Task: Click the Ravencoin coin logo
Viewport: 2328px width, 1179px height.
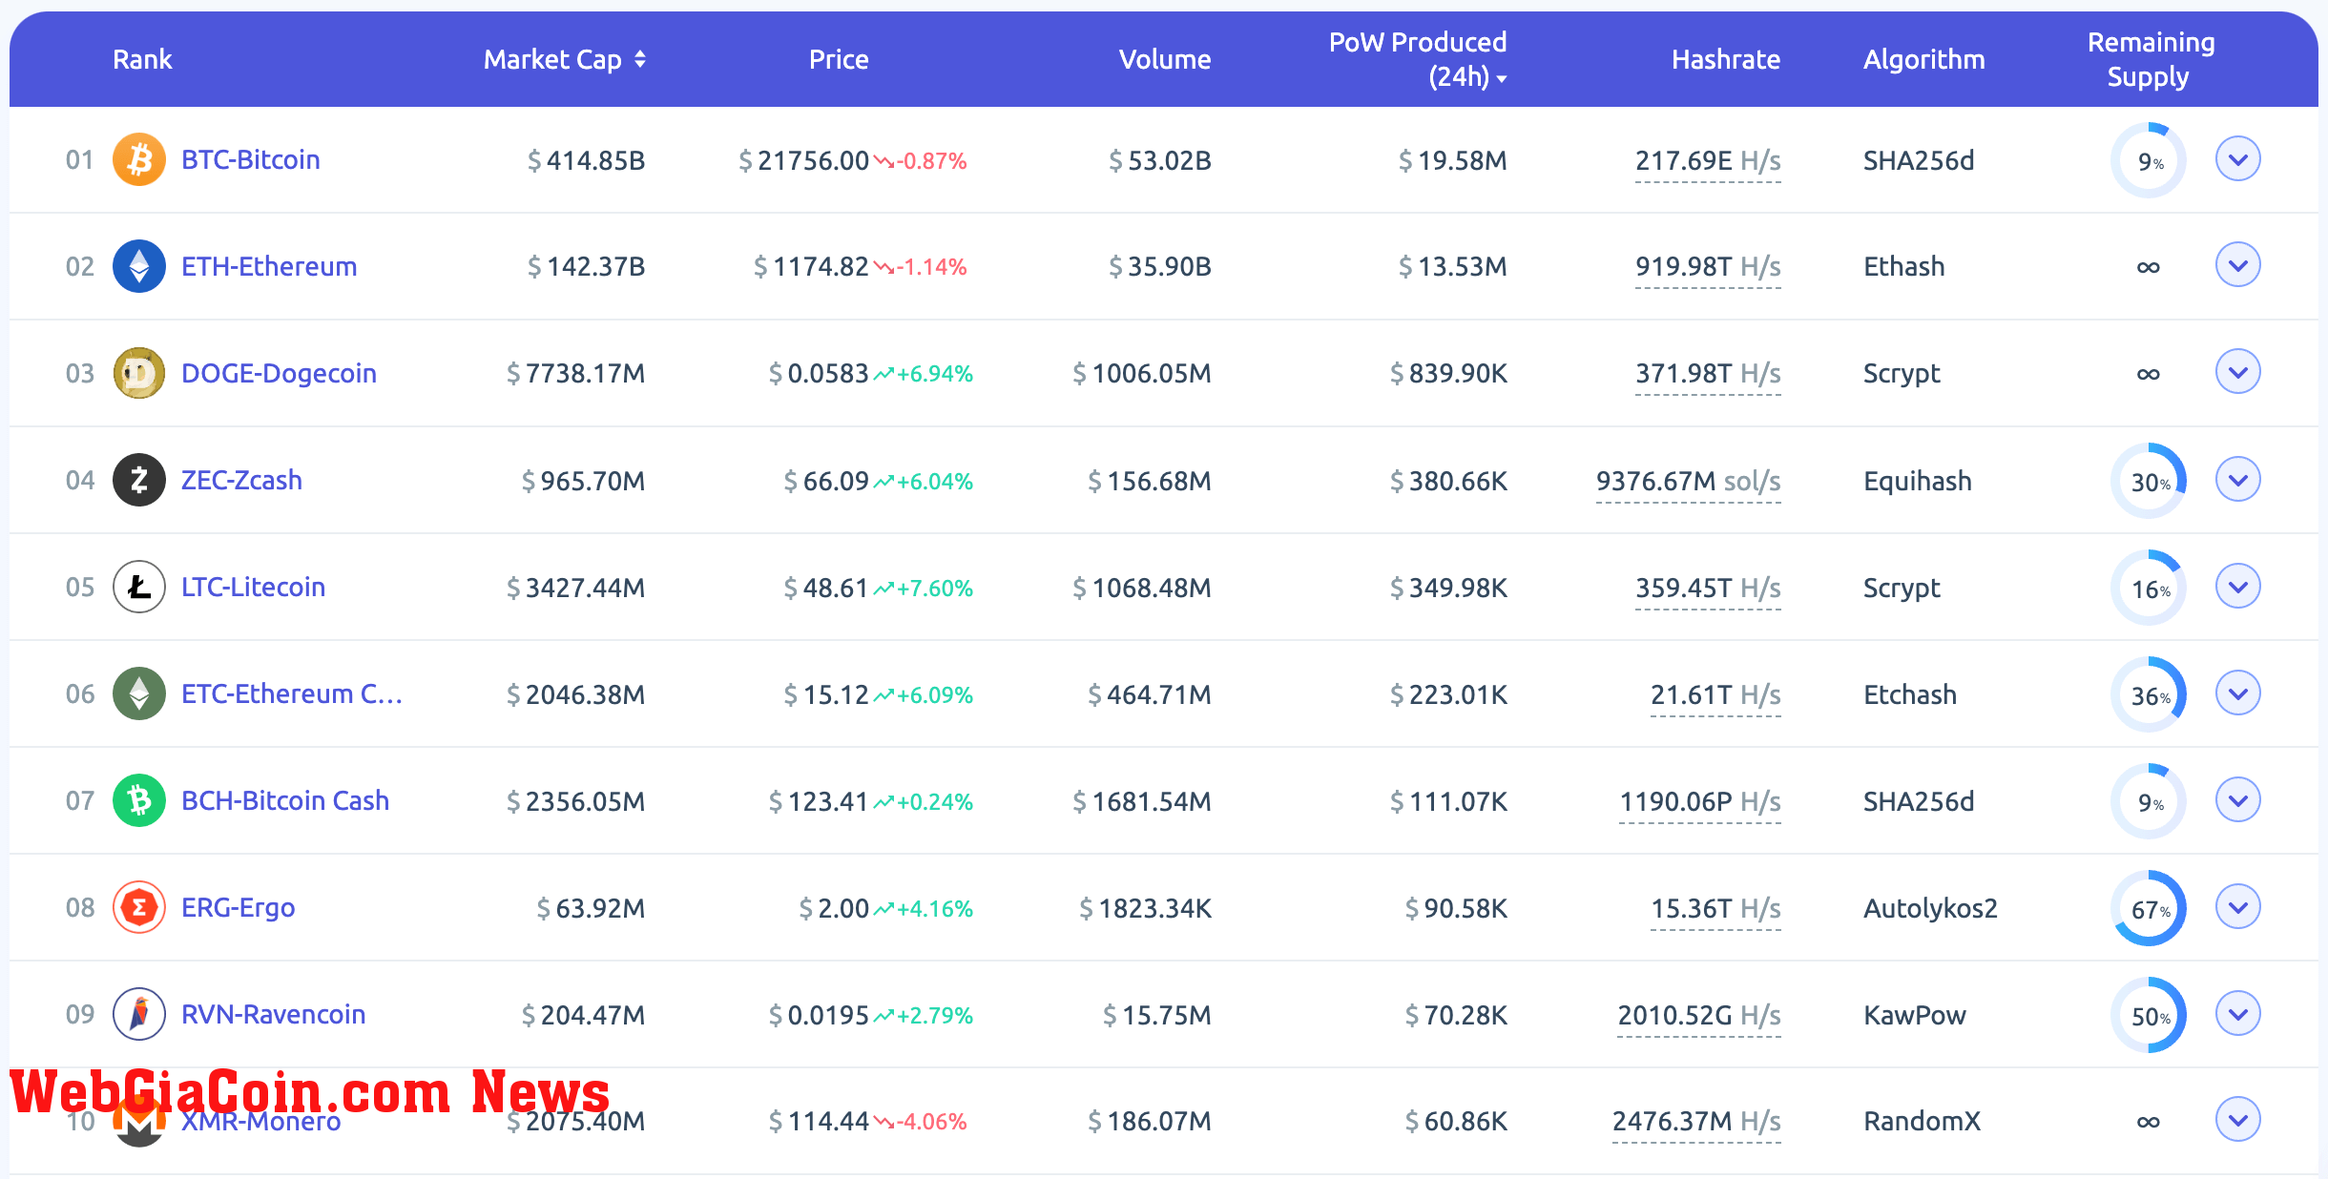Action: tap(139, 1014)
